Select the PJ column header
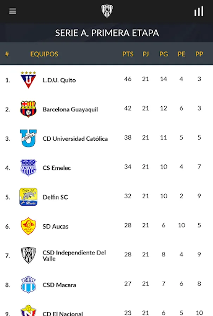The height and width of the screenshot is (316, 213). tap(146, 54)
